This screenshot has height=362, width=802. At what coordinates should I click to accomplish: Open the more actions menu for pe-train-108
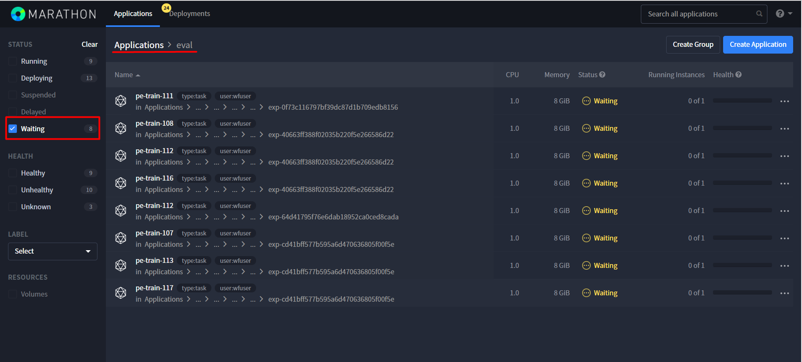coord(784,129)
